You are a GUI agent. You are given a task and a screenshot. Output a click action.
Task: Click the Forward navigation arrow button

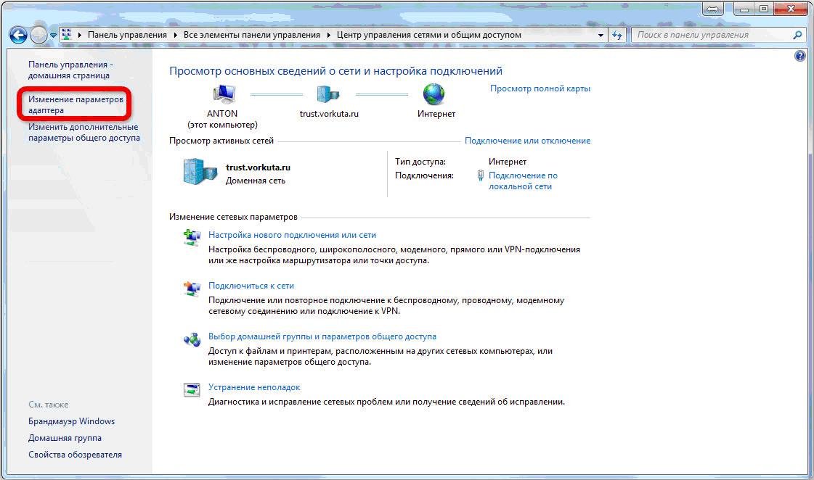point(39,36)
